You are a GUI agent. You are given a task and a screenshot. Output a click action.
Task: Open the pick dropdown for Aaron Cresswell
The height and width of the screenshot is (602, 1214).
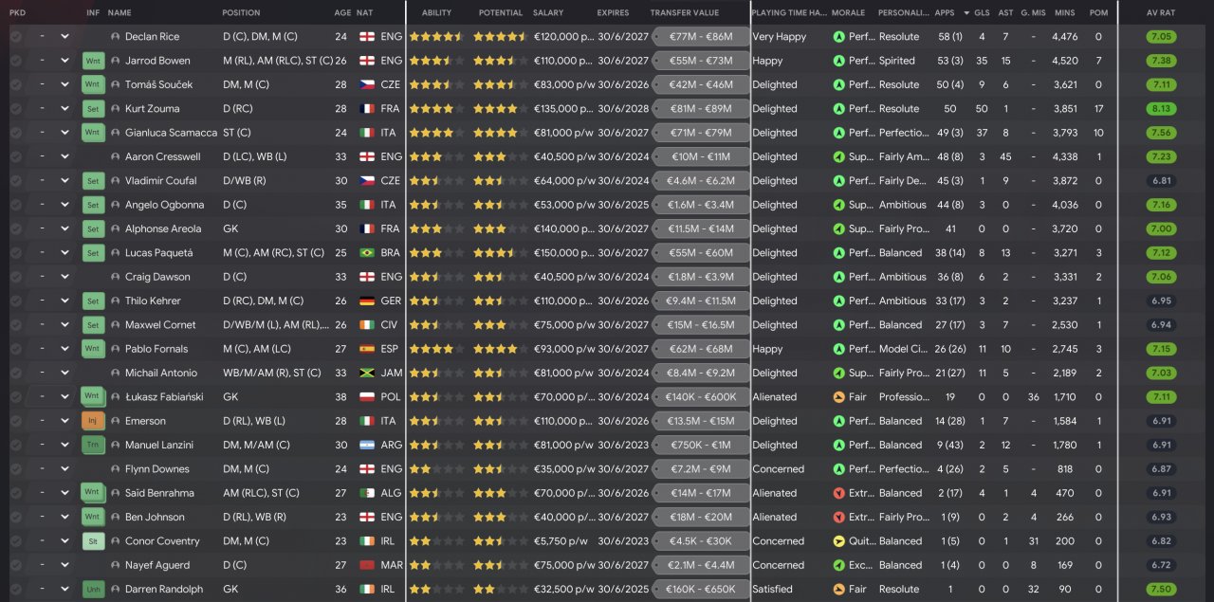(64, 157)
